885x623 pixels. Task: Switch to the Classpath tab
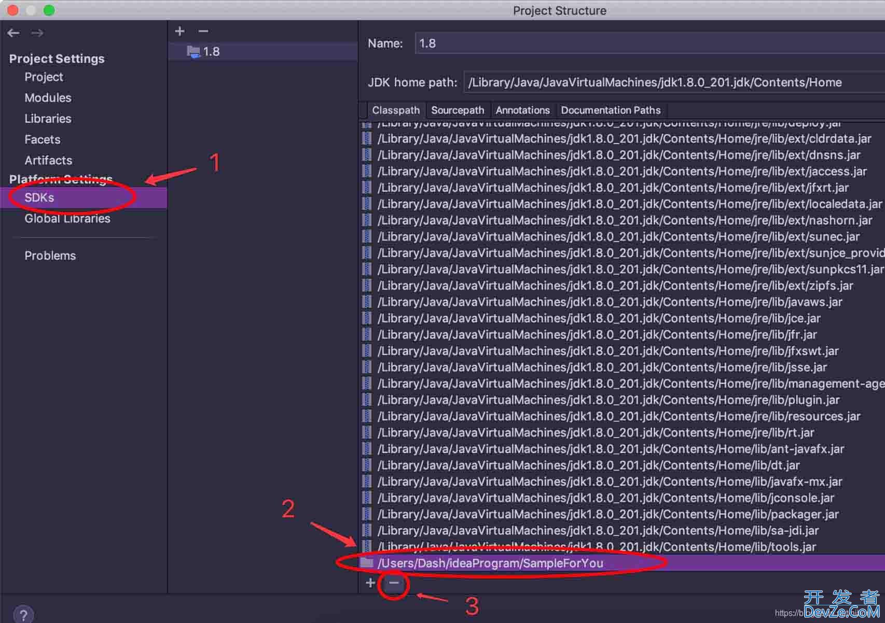(x=396, y=110)
